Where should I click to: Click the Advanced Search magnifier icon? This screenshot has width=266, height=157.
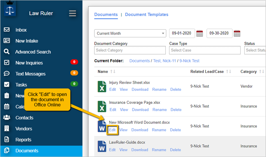click(7, 52)
